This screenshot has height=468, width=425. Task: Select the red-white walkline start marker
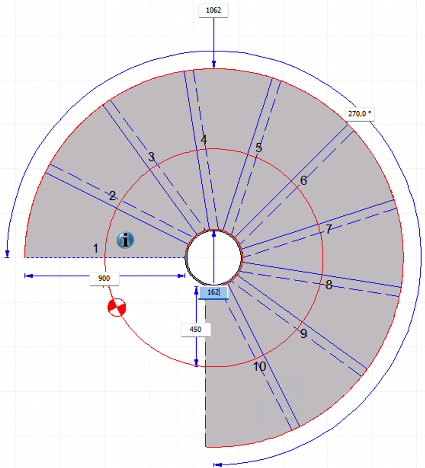tap(117, 307)
